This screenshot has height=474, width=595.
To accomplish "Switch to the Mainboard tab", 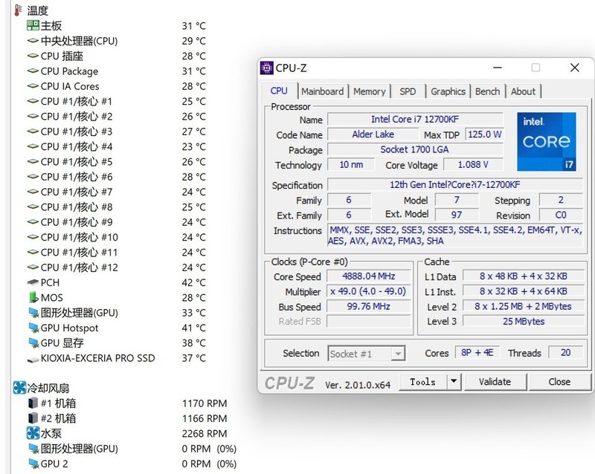I will tap(322, 91).
